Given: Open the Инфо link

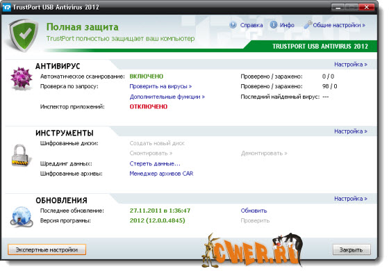Looking at the screenshot, I should tap(287, 25).
